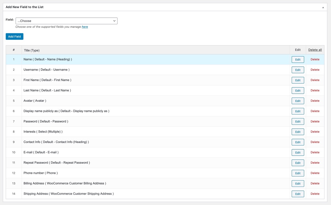Edit the First Name field

tap(298, 80)
